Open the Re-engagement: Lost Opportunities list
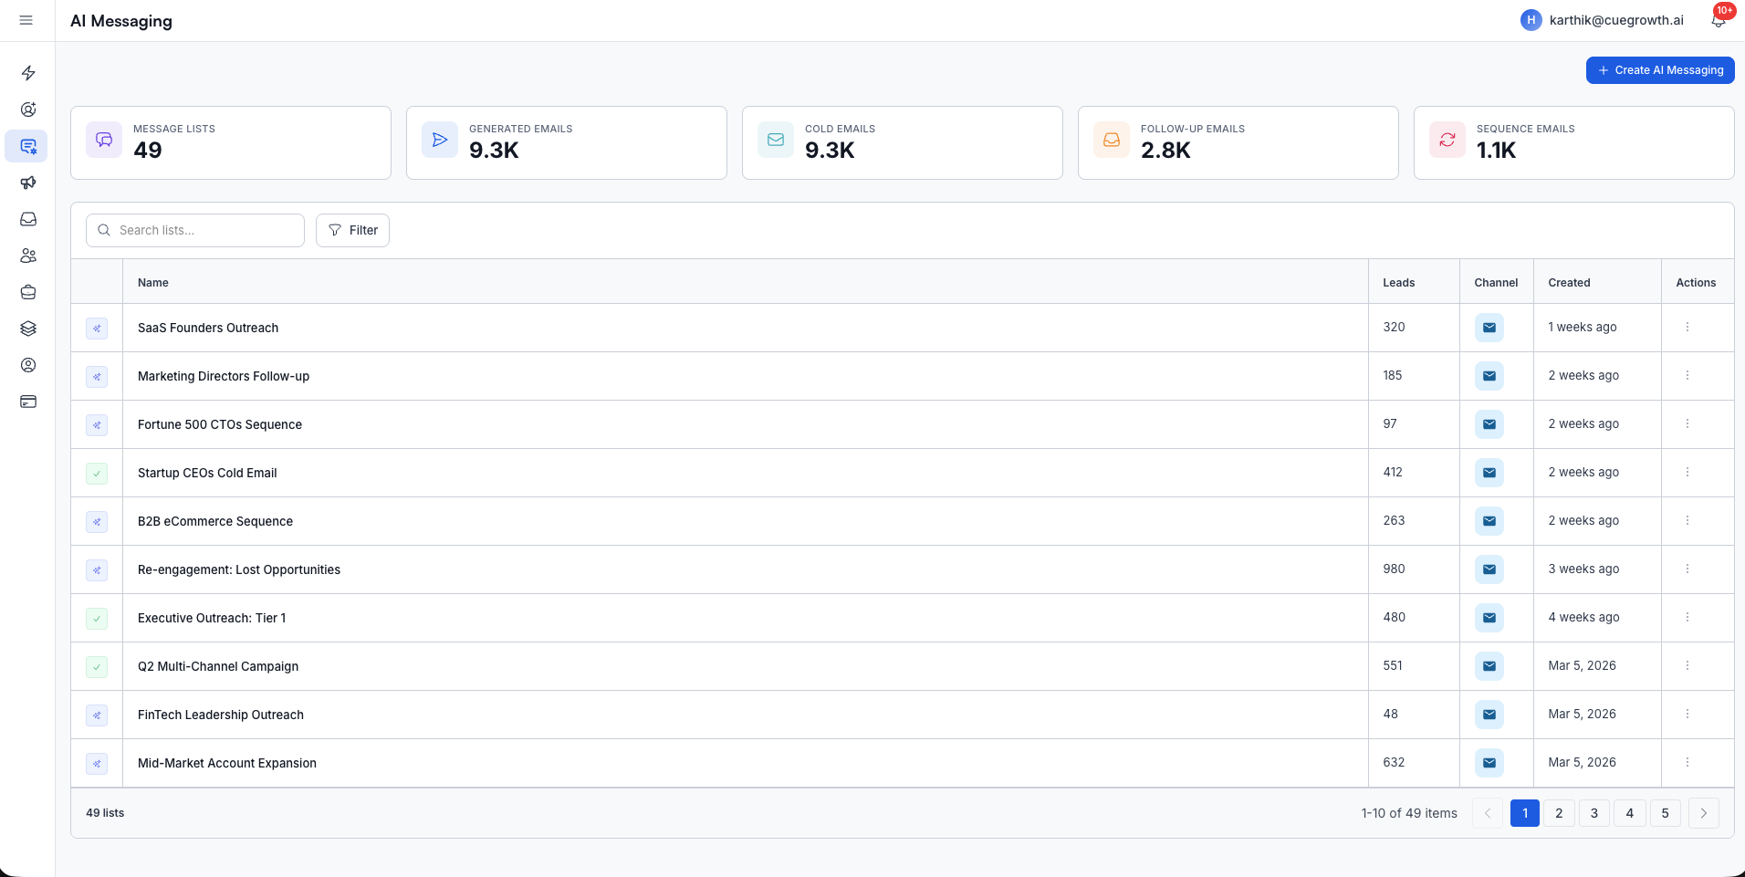 tap(239, 569)
